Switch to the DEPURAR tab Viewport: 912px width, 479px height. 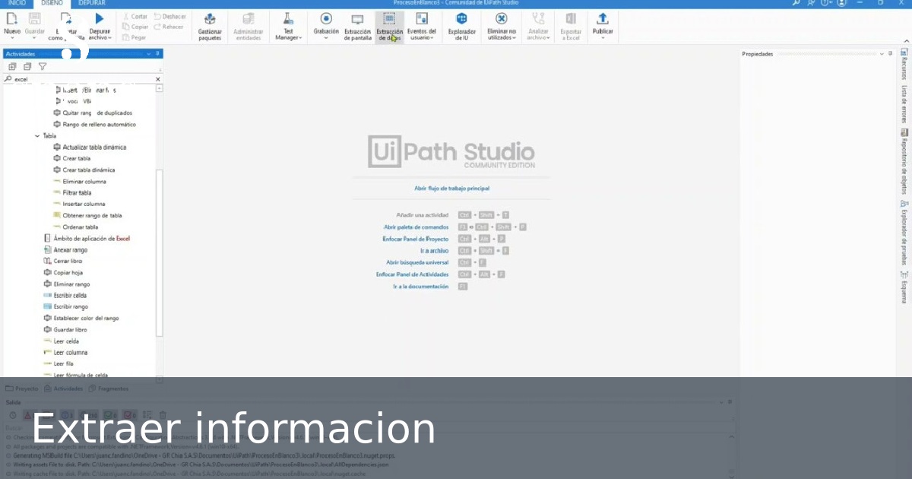(x=92, y=3)
